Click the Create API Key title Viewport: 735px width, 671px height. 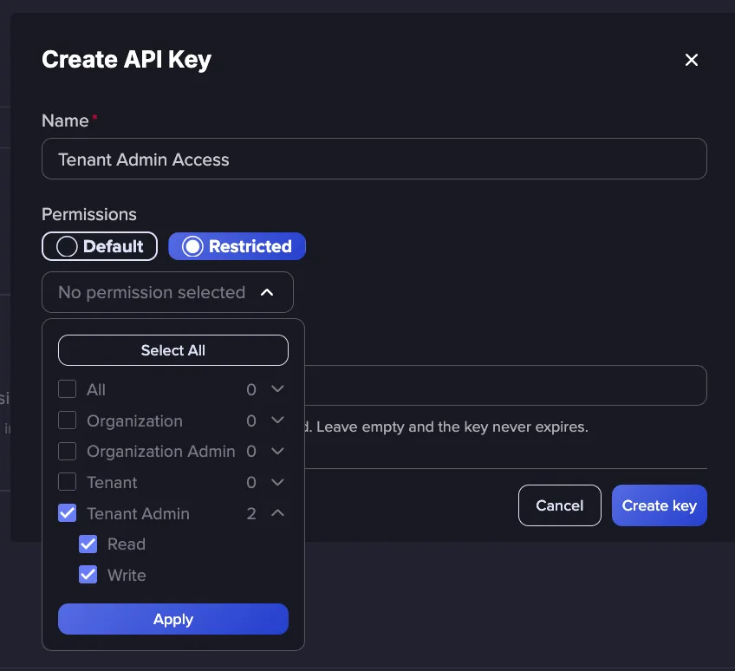(127, 60)
